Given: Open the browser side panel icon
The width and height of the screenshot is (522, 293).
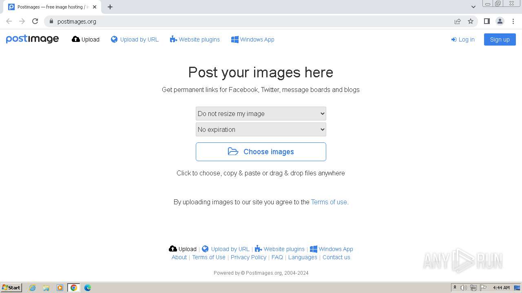Looking at the screenshot, I should [487, 21].
